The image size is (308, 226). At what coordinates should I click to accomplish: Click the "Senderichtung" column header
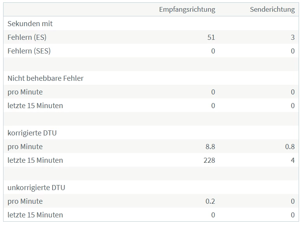point(272,10)
